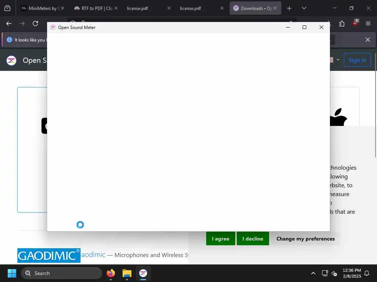Dismiss the browser notification bar

368,40
